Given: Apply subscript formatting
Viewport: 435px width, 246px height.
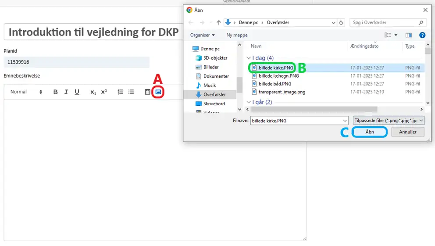Looking at the screenshot, I should coord(93,92).
